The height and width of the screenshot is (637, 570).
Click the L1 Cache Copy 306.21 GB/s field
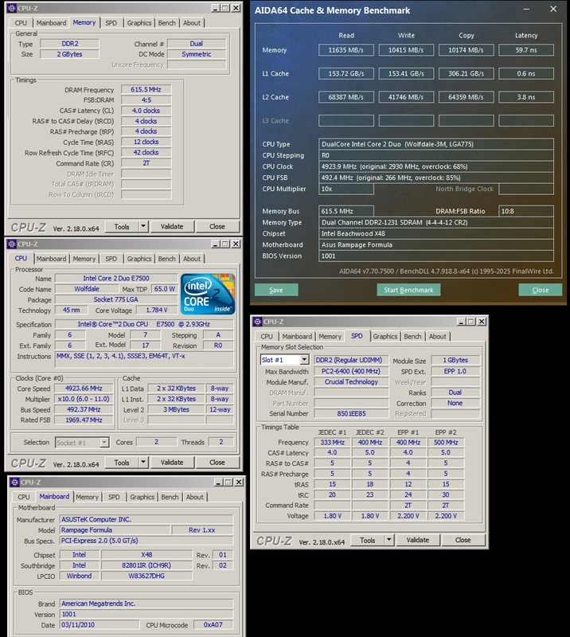467,73
